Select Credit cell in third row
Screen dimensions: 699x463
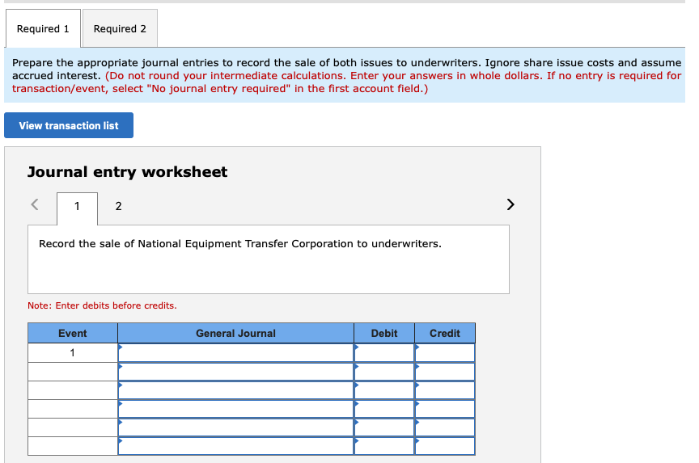(x=445, y=390)
